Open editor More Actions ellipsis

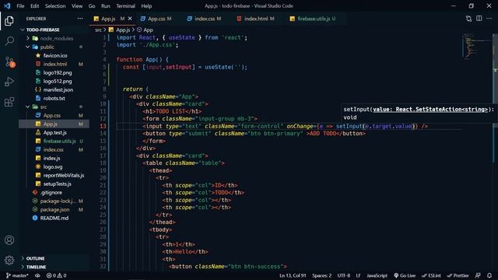(489, 19)
